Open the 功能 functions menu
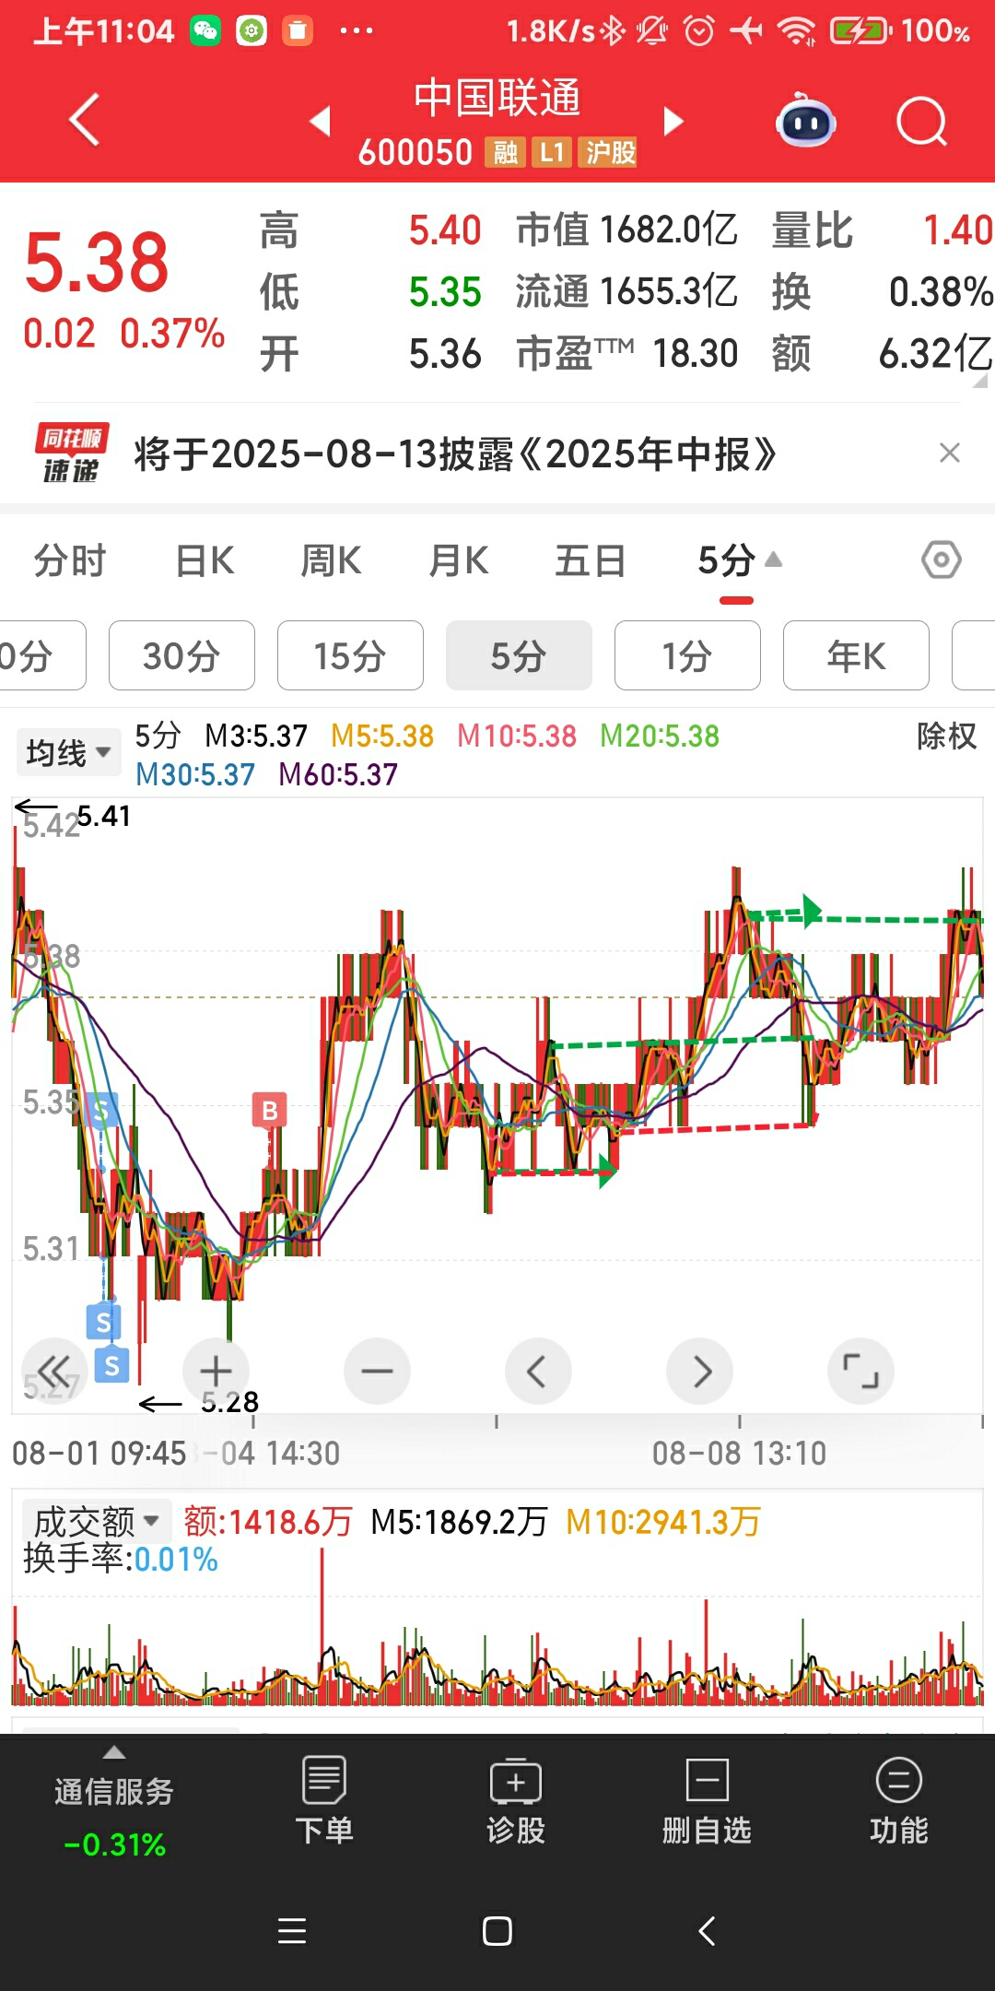This screenshot has width=995, height=1991. (899, 1801)
